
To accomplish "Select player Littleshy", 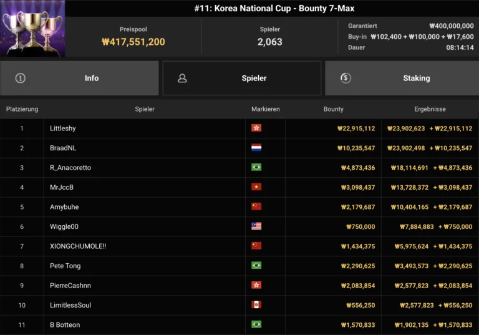I will pos(62,129).
